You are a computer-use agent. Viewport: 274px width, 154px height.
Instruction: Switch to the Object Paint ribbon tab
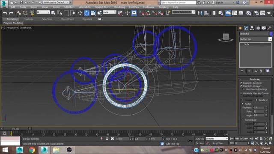coord(67,19)
